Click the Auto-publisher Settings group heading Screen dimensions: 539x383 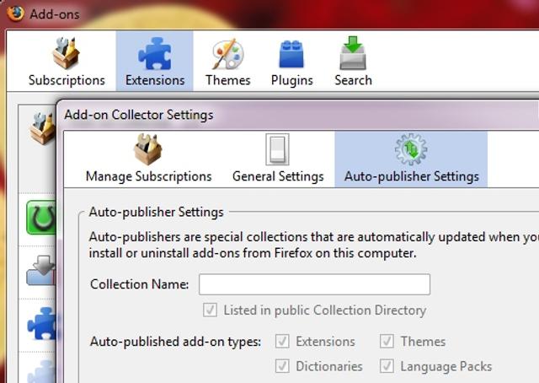pos(156,212)
